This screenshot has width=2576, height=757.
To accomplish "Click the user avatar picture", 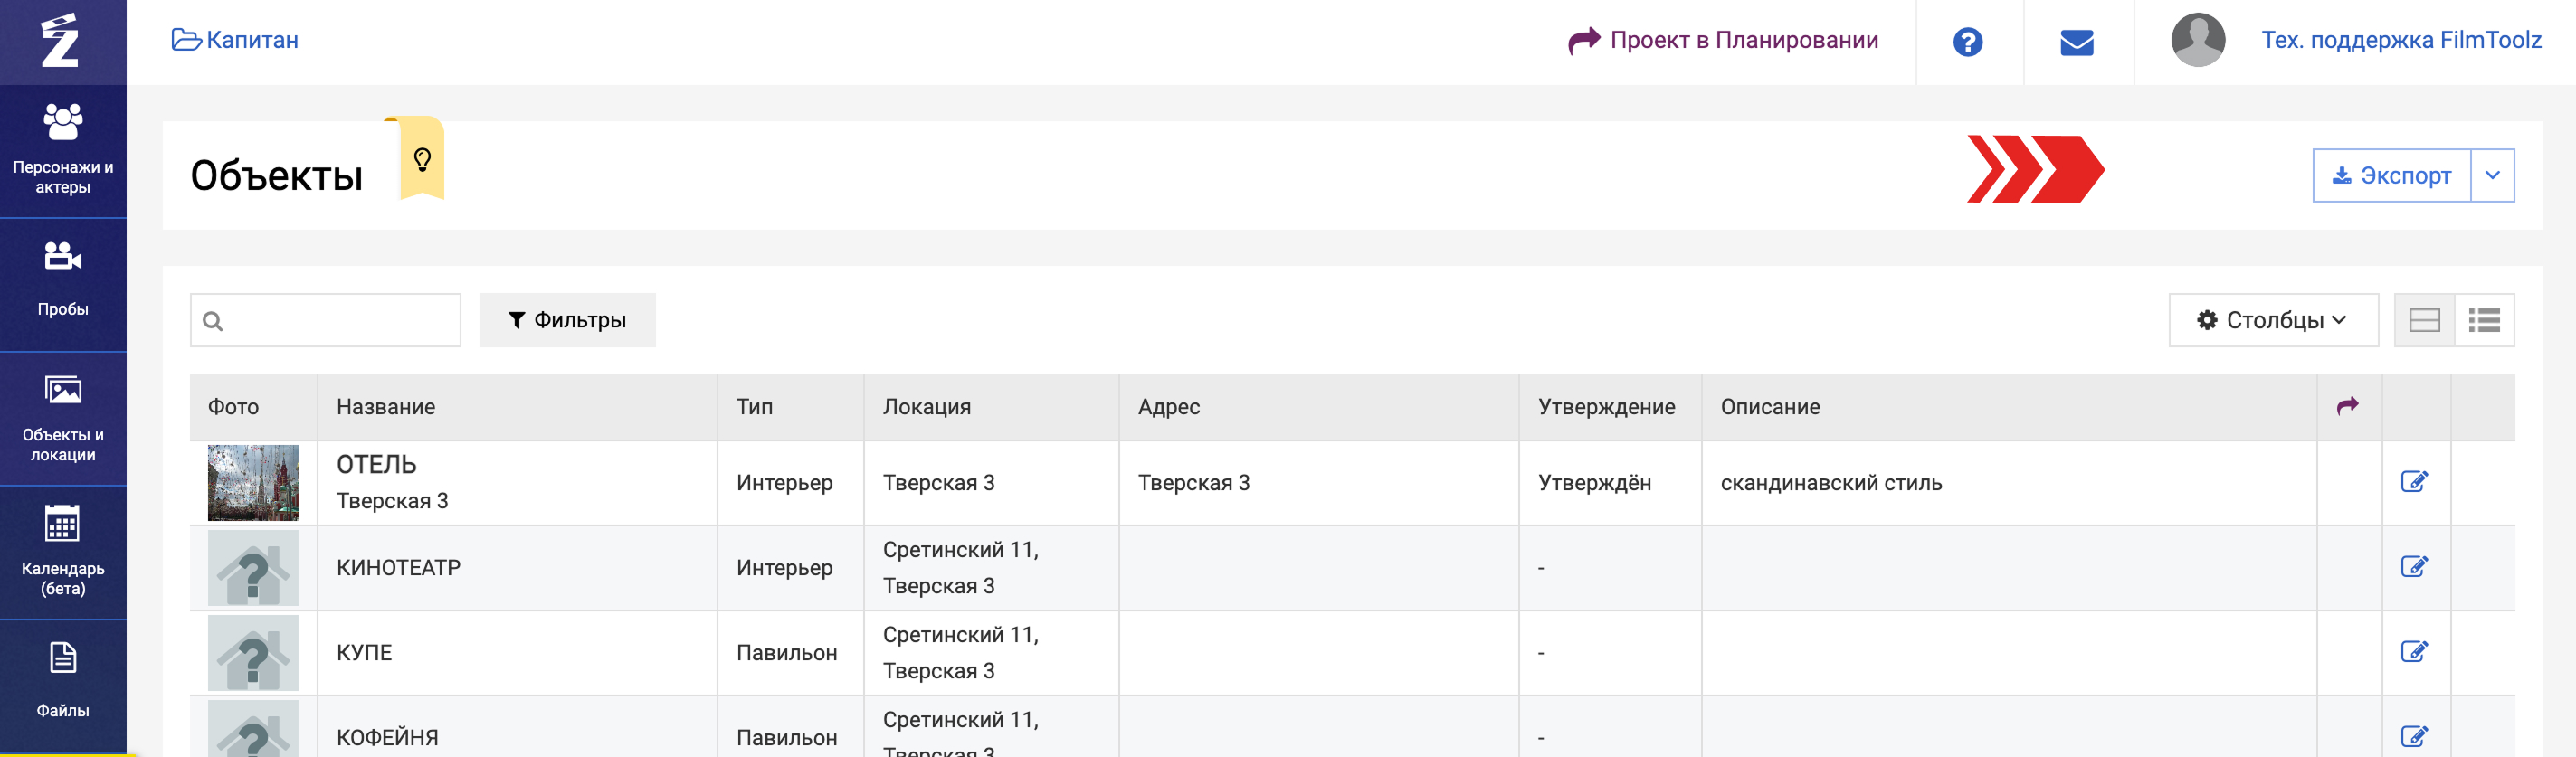I will [x=2198, y=40].
